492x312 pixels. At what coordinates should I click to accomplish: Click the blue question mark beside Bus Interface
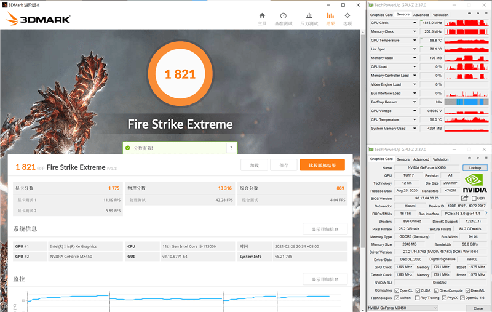tap(486, 214)
